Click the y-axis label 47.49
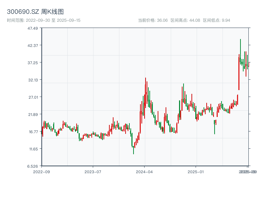This screenshot has height=207, width=276. (x=33, y=28)
